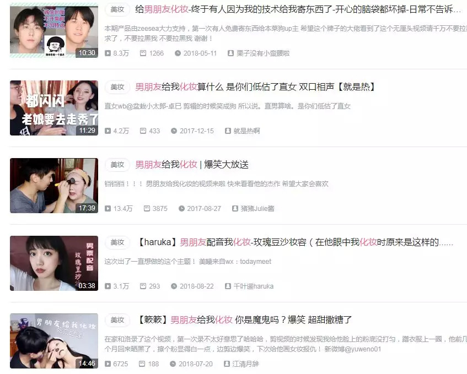
Task: Click the uploader icon beside 栗子没有小蛮腰啦
Action: [230, 53]
